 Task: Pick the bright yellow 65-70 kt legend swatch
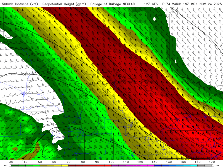(65, 166)
